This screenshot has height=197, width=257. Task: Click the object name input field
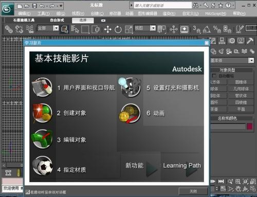click(x=228, y=127)
